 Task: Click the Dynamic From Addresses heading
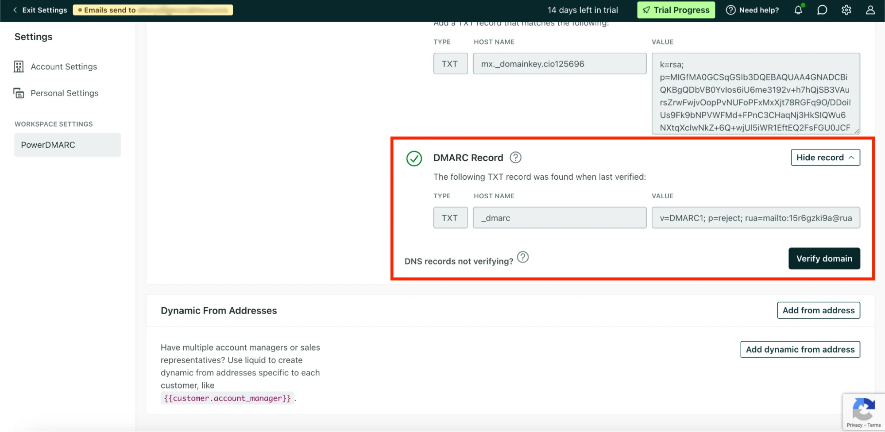(219, 311)
